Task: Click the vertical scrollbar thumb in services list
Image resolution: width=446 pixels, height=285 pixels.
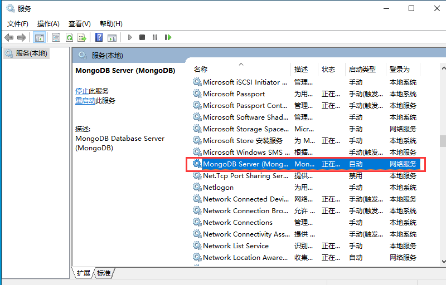Action: pyautogui.click(x=442, y=141)
